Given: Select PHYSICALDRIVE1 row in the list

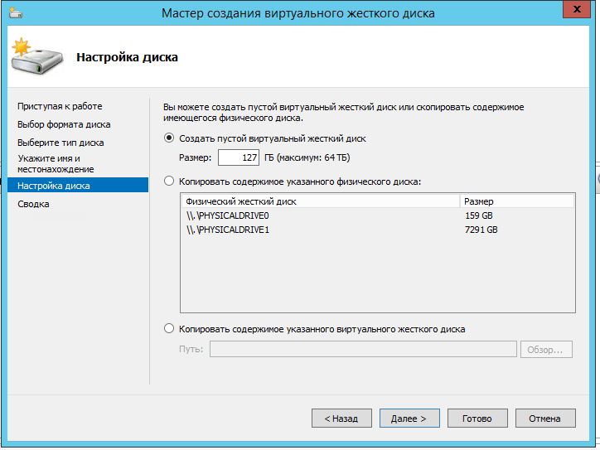Looking at the screenshot, I should [x=228, y=230].
